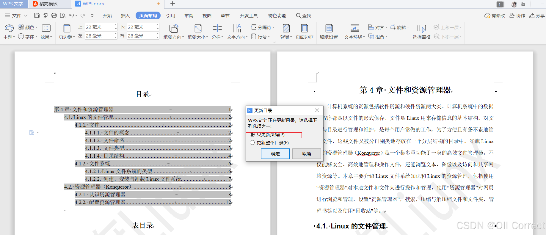
Task: Open the 效果 effects option
Action: click(46, 32)
